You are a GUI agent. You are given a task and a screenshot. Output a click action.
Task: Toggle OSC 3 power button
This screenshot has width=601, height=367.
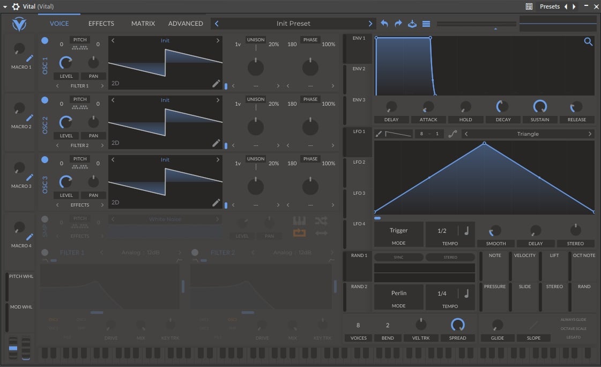(x=45, y=159)
